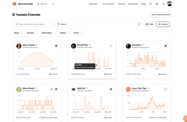Screen dimensions: 187x122
Task: Click Gaming tag on SimpleFlips card
Action: 108,74
